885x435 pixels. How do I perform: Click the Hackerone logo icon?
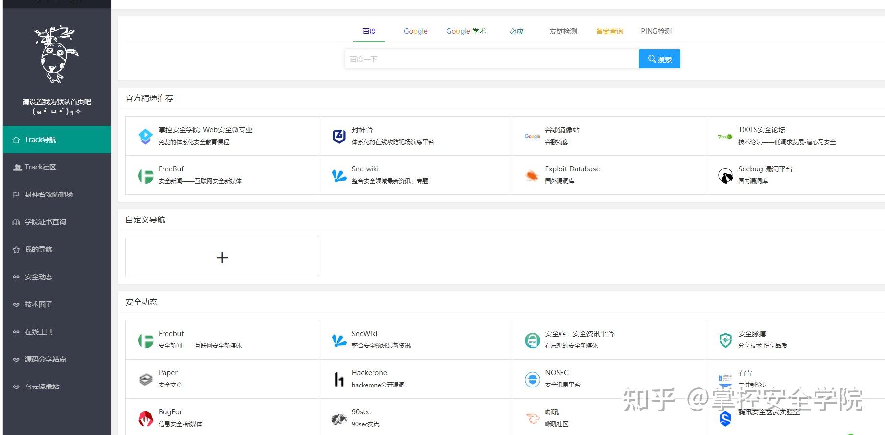coord(339,379)
